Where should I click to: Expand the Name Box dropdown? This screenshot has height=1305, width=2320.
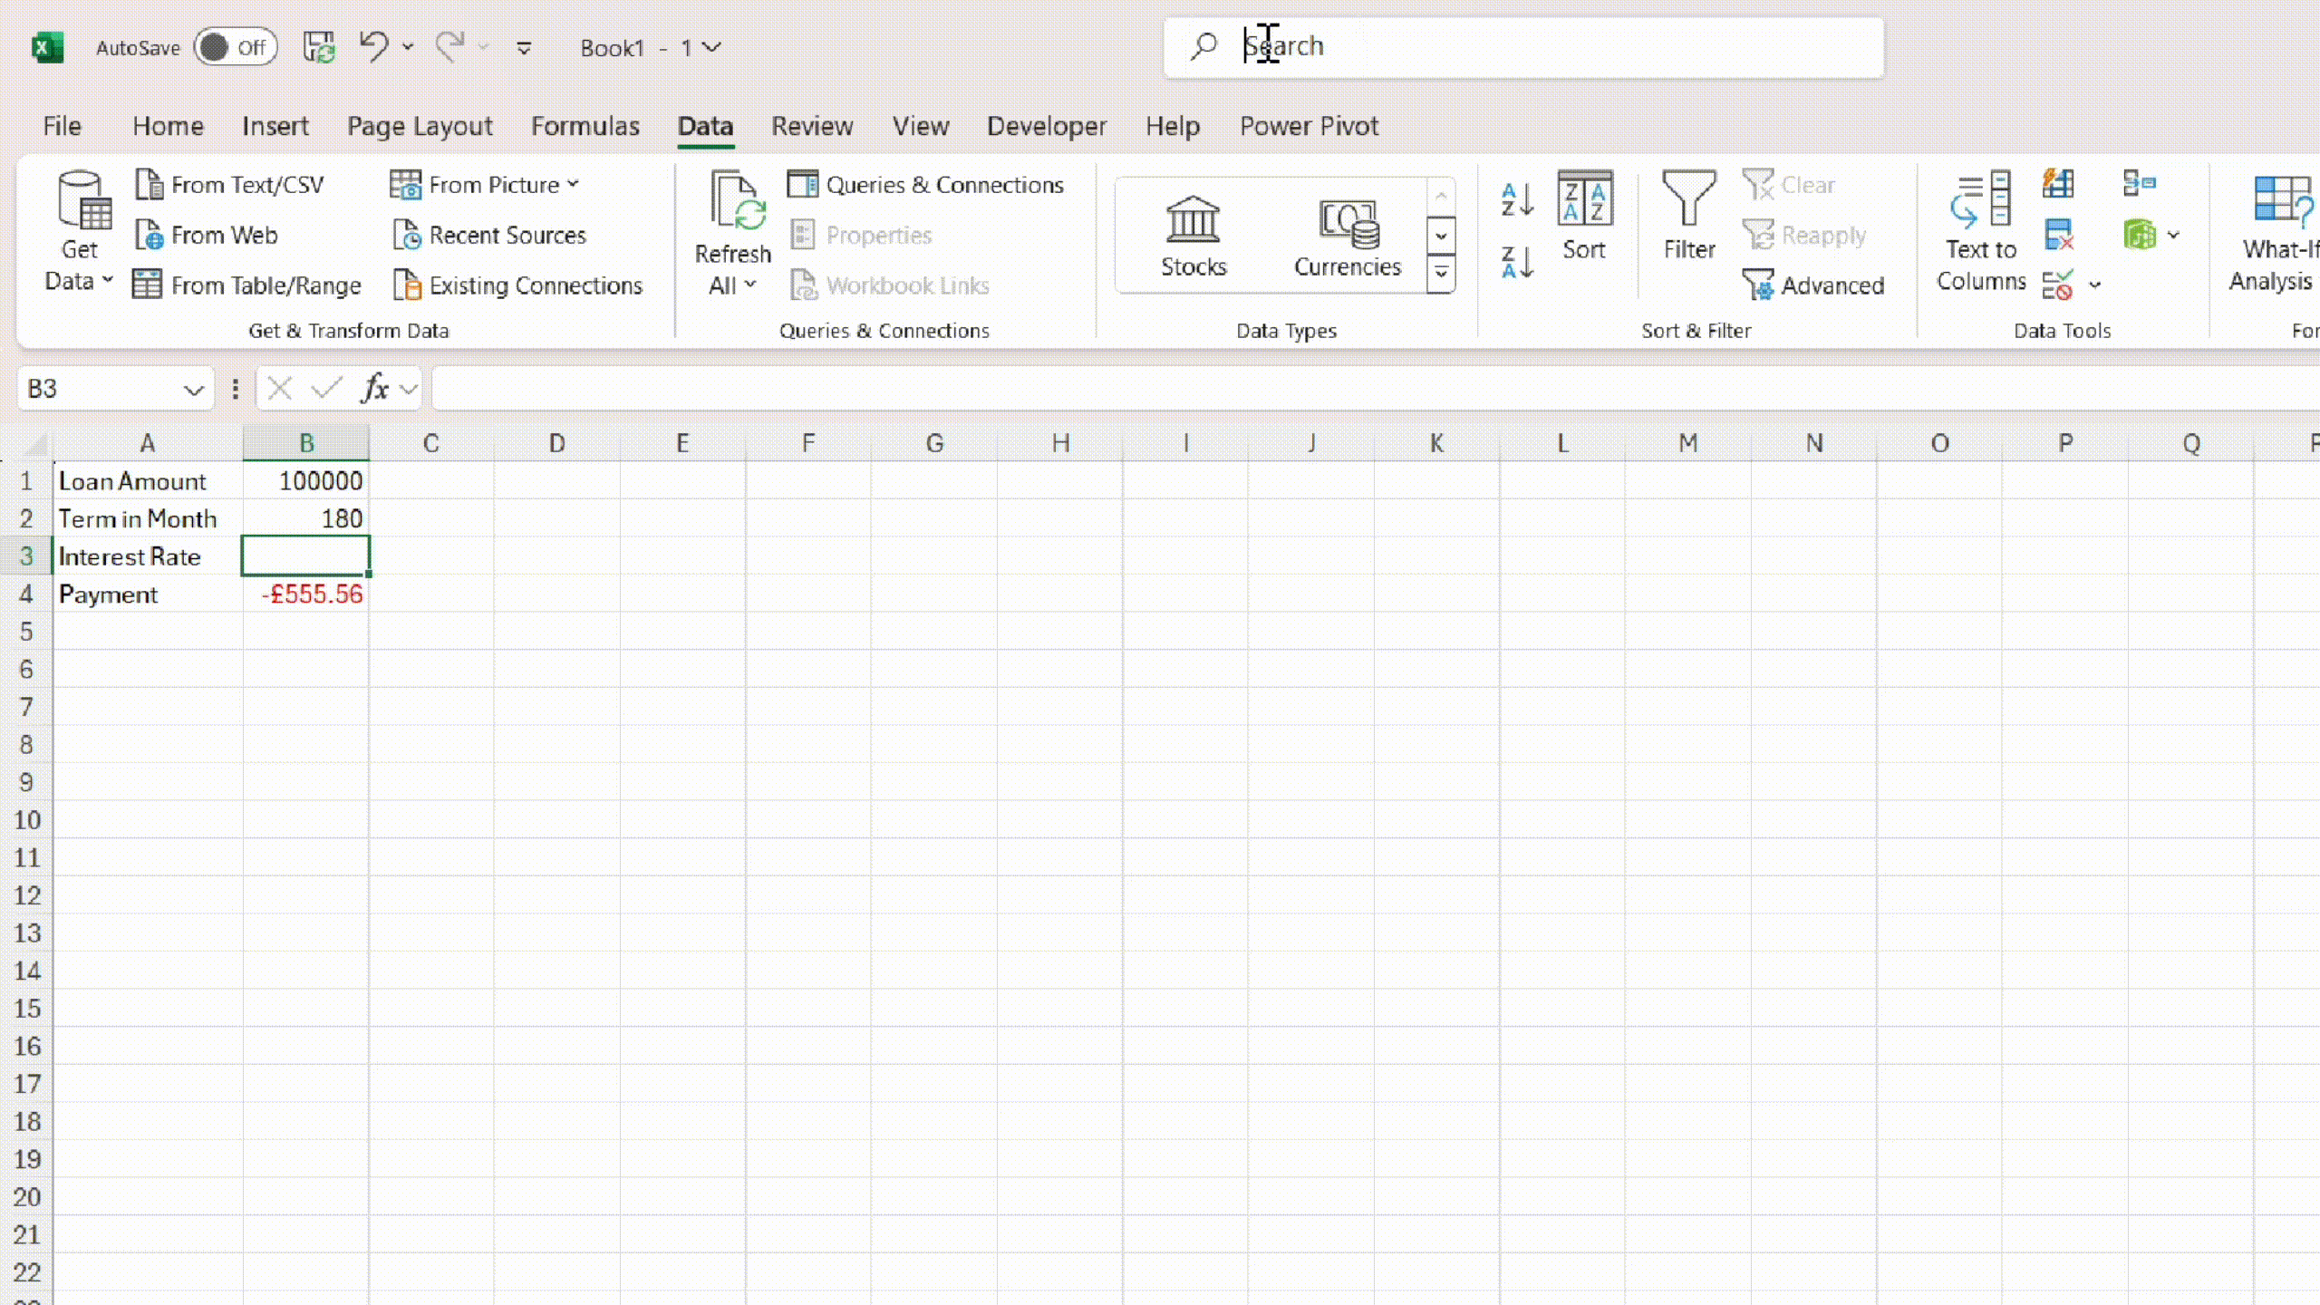pos(193,391)
